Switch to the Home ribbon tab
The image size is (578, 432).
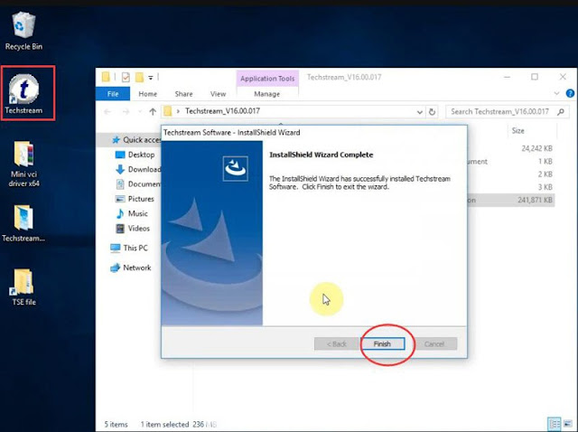tap(148, 94)
